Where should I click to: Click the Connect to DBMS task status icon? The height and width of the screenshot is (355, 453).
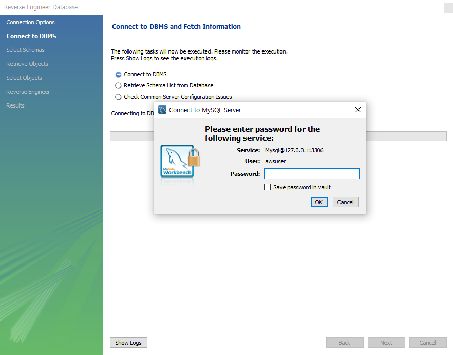(x=118, y=75)
